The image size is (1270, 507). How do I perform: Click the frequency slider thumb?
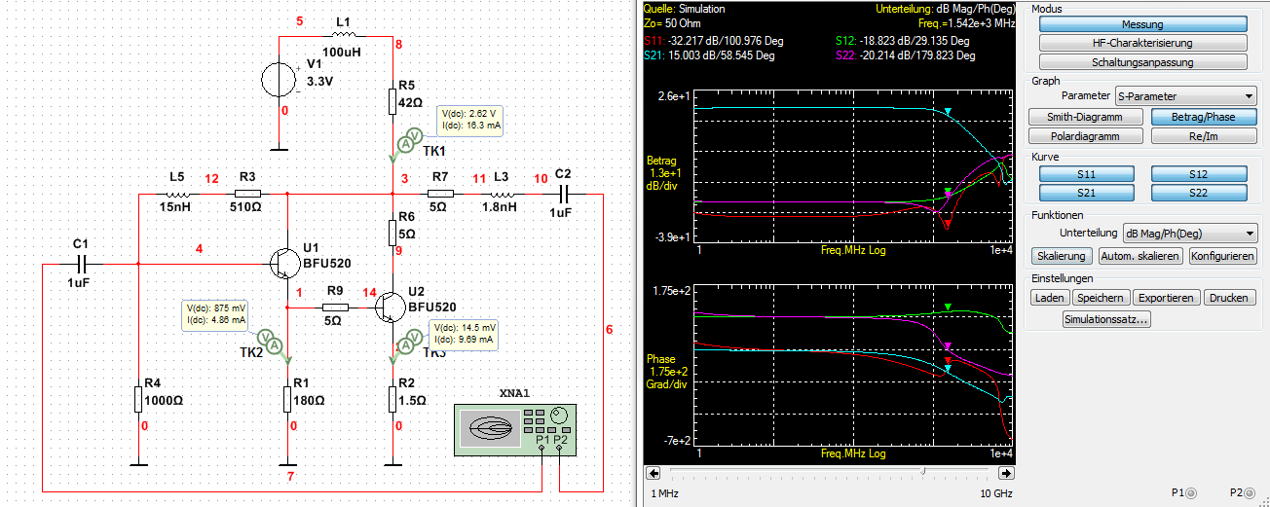click(x=922, y=472)
